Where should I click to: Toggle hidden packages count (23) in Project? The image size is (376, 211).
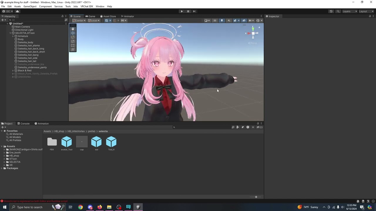(259, 127)
